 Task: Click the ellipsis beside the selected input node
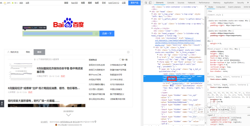tap(144, 77)
